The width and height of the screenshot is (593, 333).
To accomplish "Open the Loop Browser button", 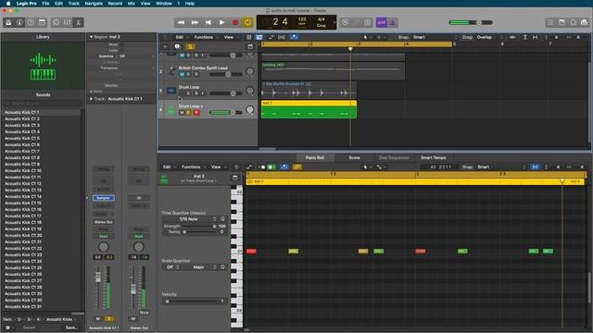I will click(x=574, y=22).
